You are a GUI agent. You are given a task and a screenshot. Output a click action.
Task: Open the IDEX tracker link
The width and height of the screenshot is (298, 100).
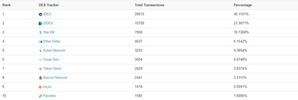click(47, 14)
